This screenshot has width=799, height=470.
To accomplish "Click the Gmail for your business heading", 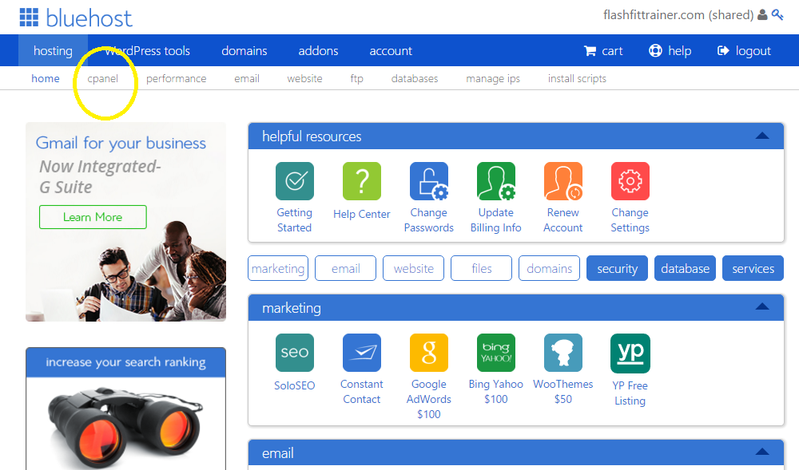I will [121, 144].
